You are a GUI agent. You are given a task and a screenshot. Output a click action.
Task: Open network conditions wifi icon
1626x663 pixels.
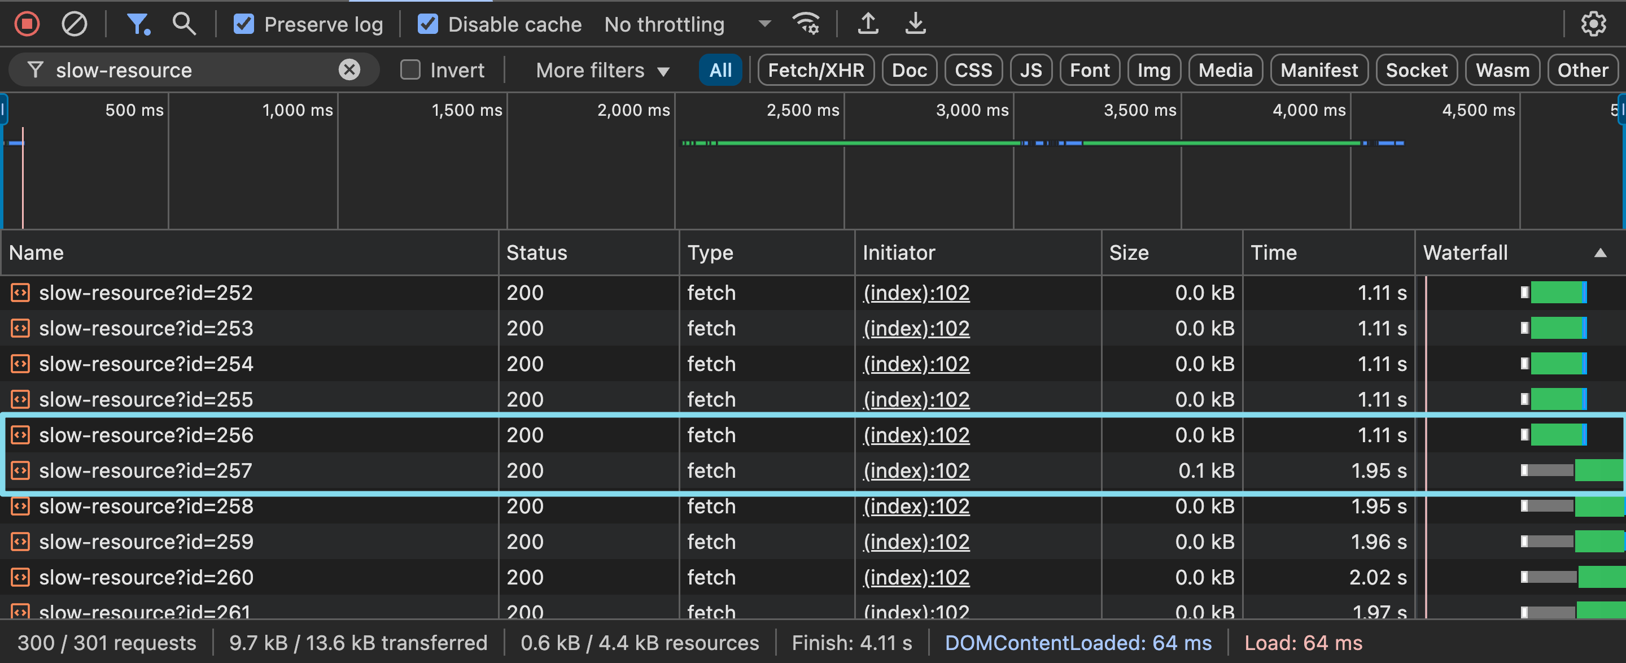[806, 24]
